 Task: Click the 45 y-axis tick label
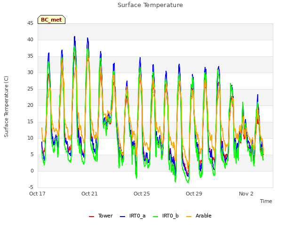tap(30, 23)
